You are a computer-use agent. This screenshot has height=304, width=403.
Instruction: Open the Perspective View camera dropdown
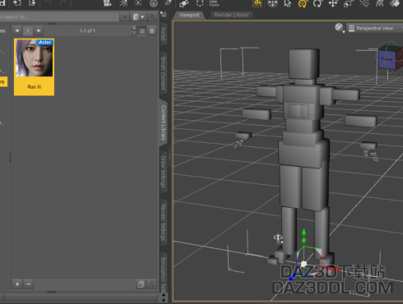[374, 28]
